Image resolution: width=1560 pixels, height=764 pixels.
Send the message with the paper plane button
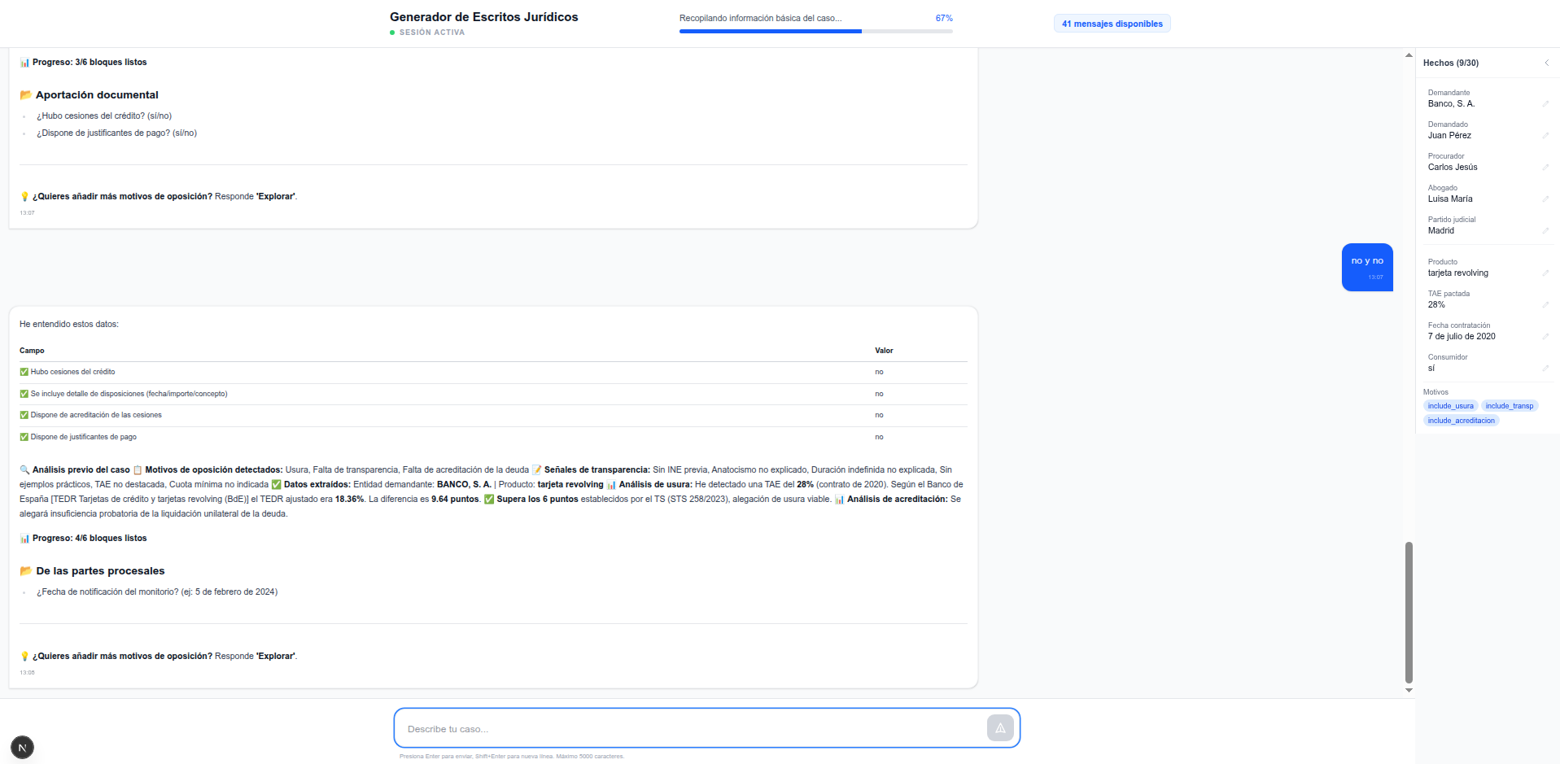pos(999,727)
